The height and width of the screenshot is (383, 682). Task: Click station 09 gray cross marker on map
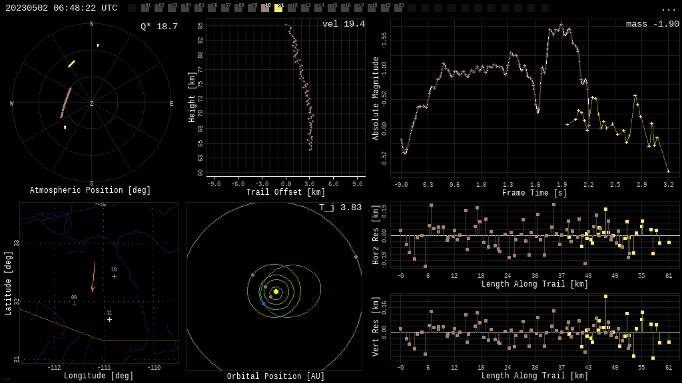pyautogui.click(x=74, y=304)
